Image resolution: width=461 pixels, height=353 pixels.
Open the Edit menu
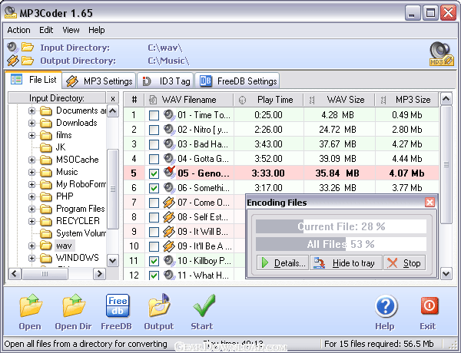[x=46, y=30]
